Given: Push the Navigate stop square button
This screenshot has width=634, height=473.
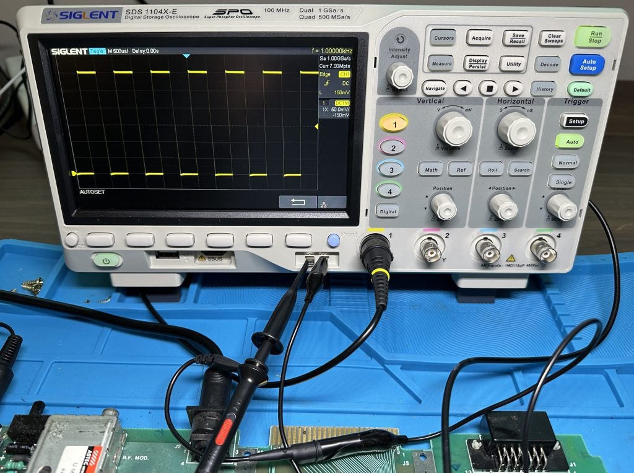Looking at the screenshot, I should pyautogui.click(x=489, y=88).
